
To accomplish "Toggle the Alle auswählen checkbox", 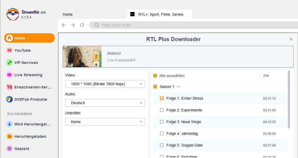I will pyautogui.click(x=155, y=76).
